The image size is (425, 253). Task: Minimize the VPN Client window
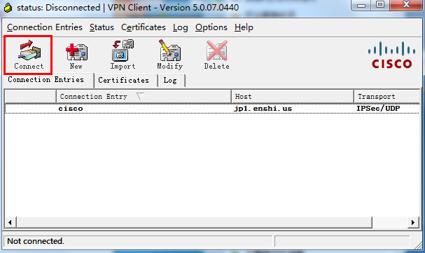click(361, 5)
